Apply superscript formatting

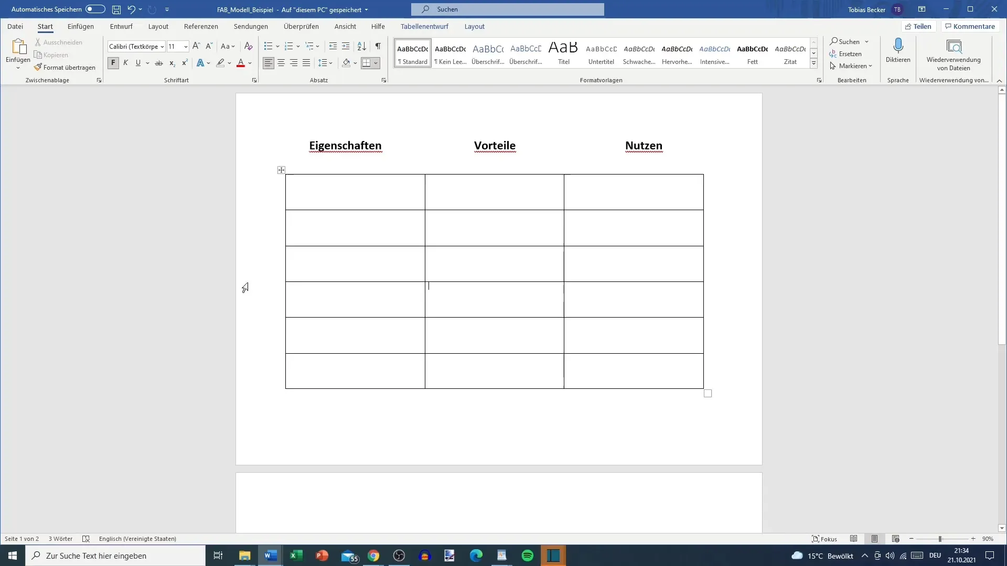pyautogui.click(x=185, y=63)
